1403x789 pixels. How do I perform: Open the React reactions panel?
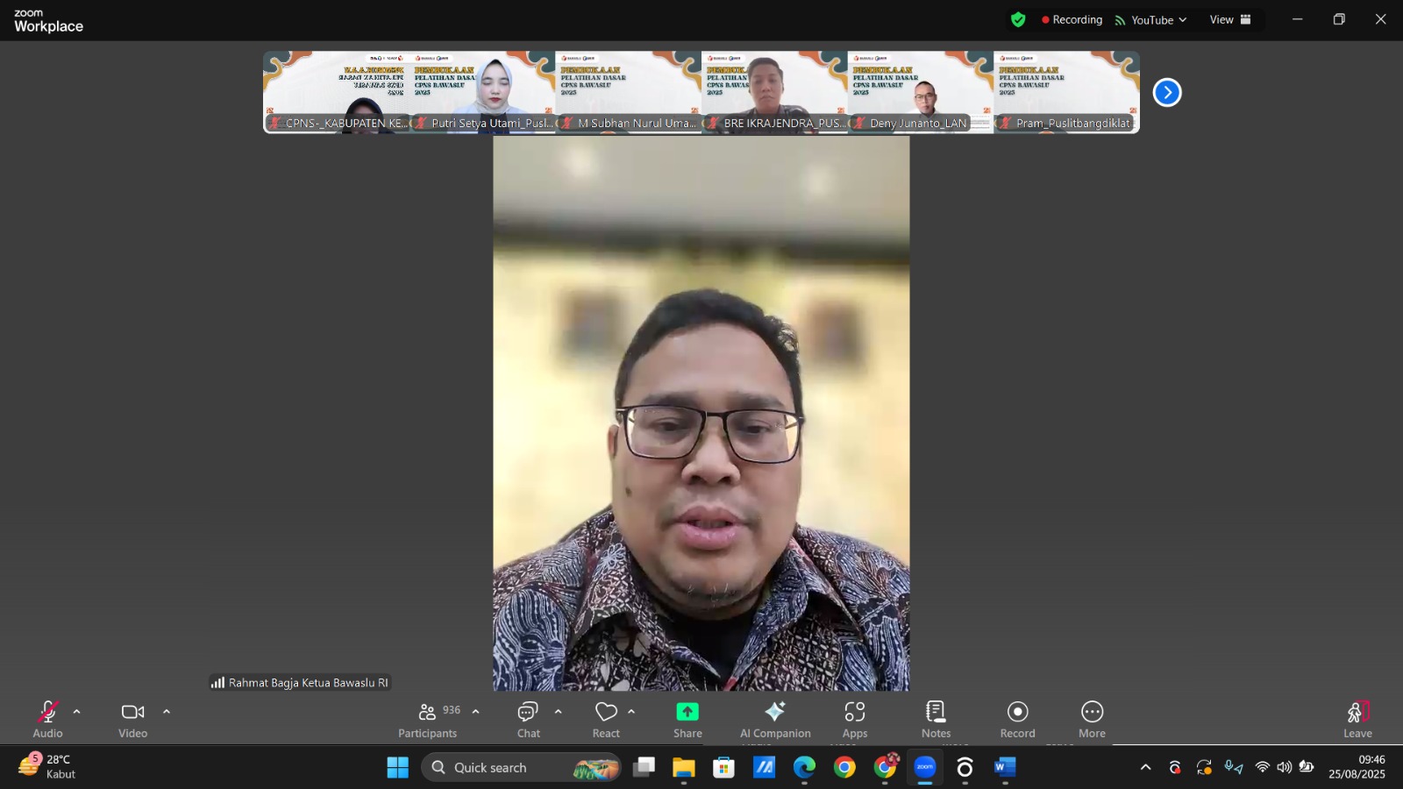coord(605,719)
